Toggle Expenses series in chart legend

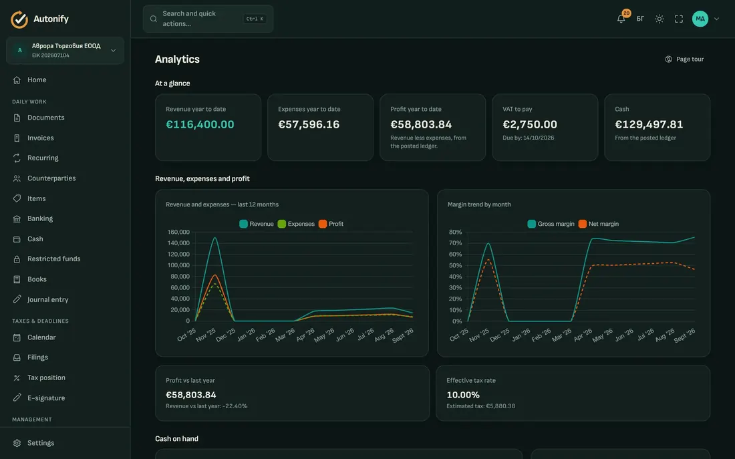(296, 224)
